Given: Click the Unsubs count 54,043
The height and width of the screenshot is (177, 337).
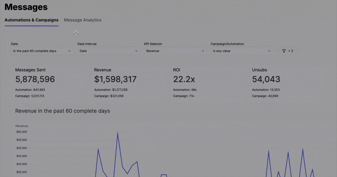Looking at the screenshot, I should pyautogui.click(x=266, y=79).
